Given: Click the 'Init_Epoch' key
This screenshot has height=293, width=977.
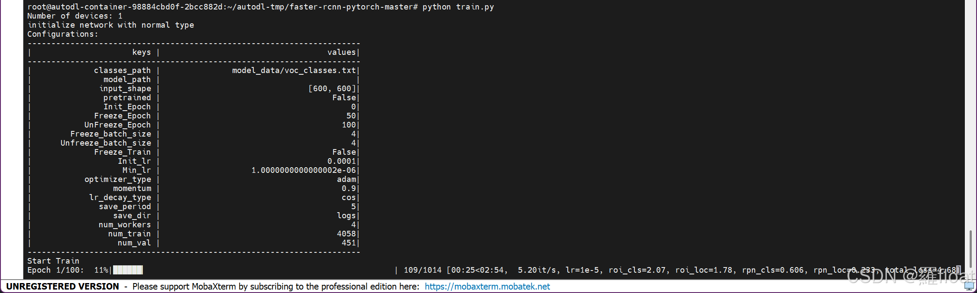Looking at the screenshot, I should pos(127,107).
